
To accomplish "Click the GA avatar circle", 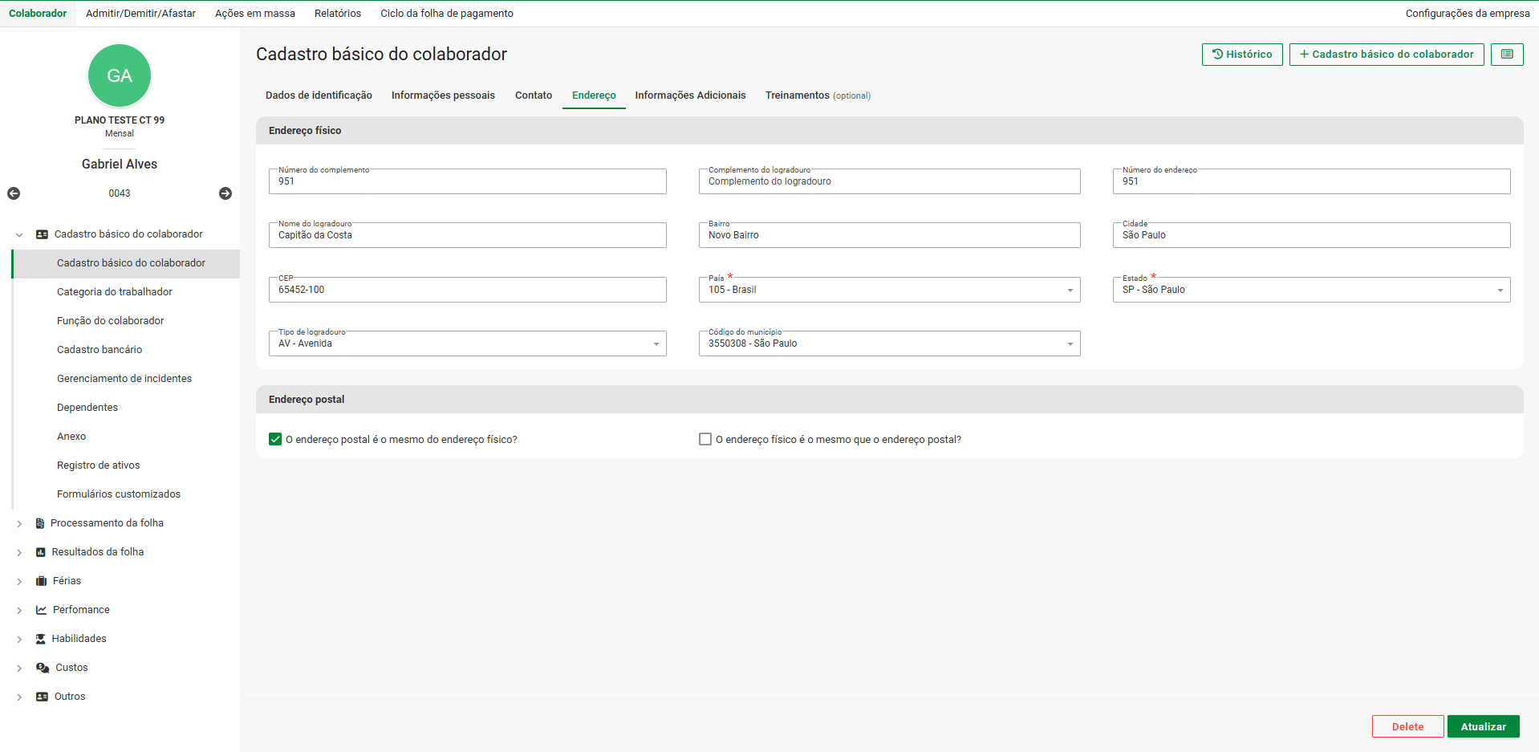I will click(120, 75).
